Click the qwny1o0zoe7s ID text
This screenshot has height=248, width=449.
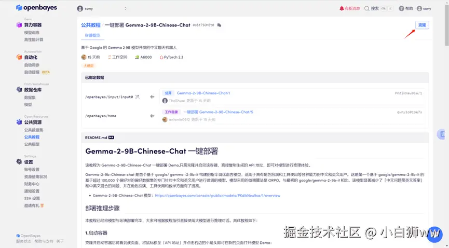point(410,112)
